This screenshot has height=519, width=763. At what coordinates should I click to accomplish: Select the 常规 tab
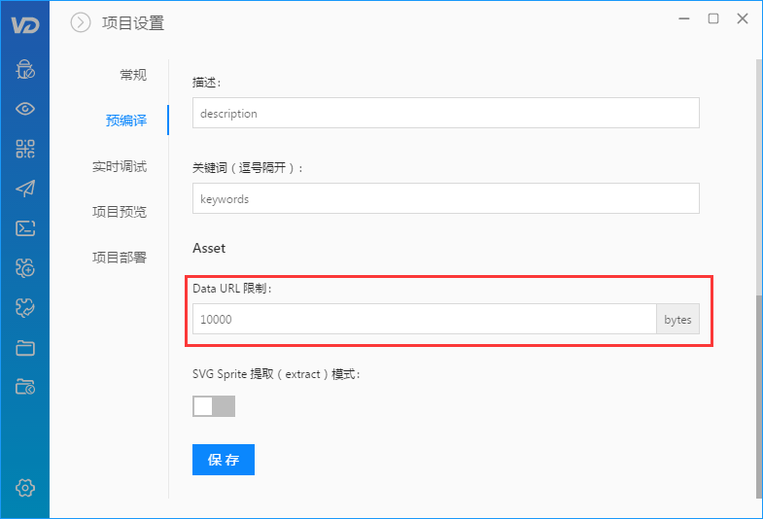[x=133, y=75]
